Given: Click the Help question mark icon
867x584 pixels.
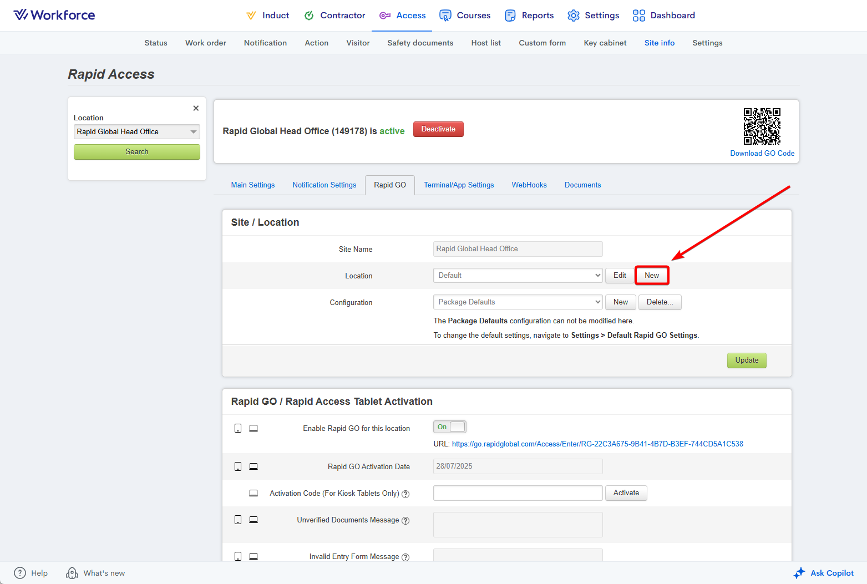Looking at the screenshot, I should pos(20,573).
